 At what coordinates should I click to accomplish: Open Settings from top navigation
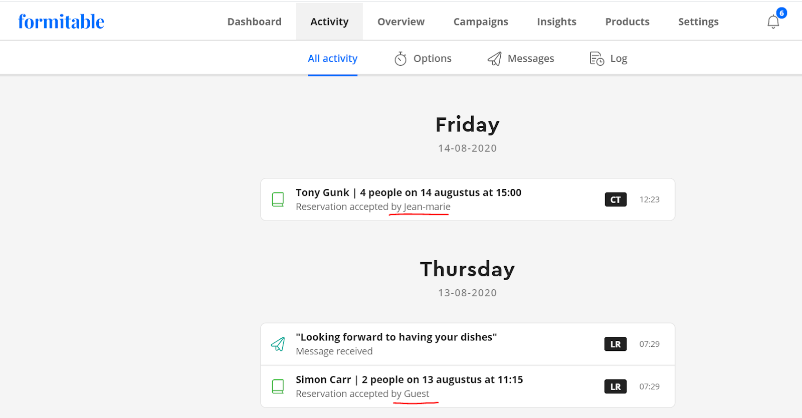point(698,22)
